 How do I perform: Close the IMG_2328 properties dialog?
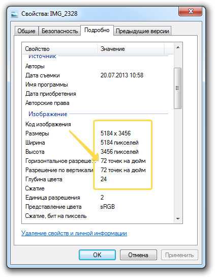pyautogui.click(x=190, y=12)
